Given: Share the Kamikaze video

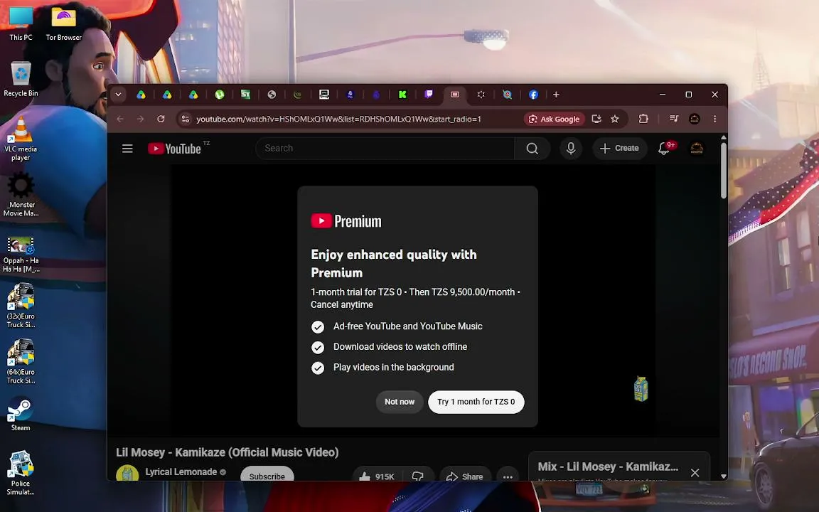Looking at the screenshot, I should [465, 475].
